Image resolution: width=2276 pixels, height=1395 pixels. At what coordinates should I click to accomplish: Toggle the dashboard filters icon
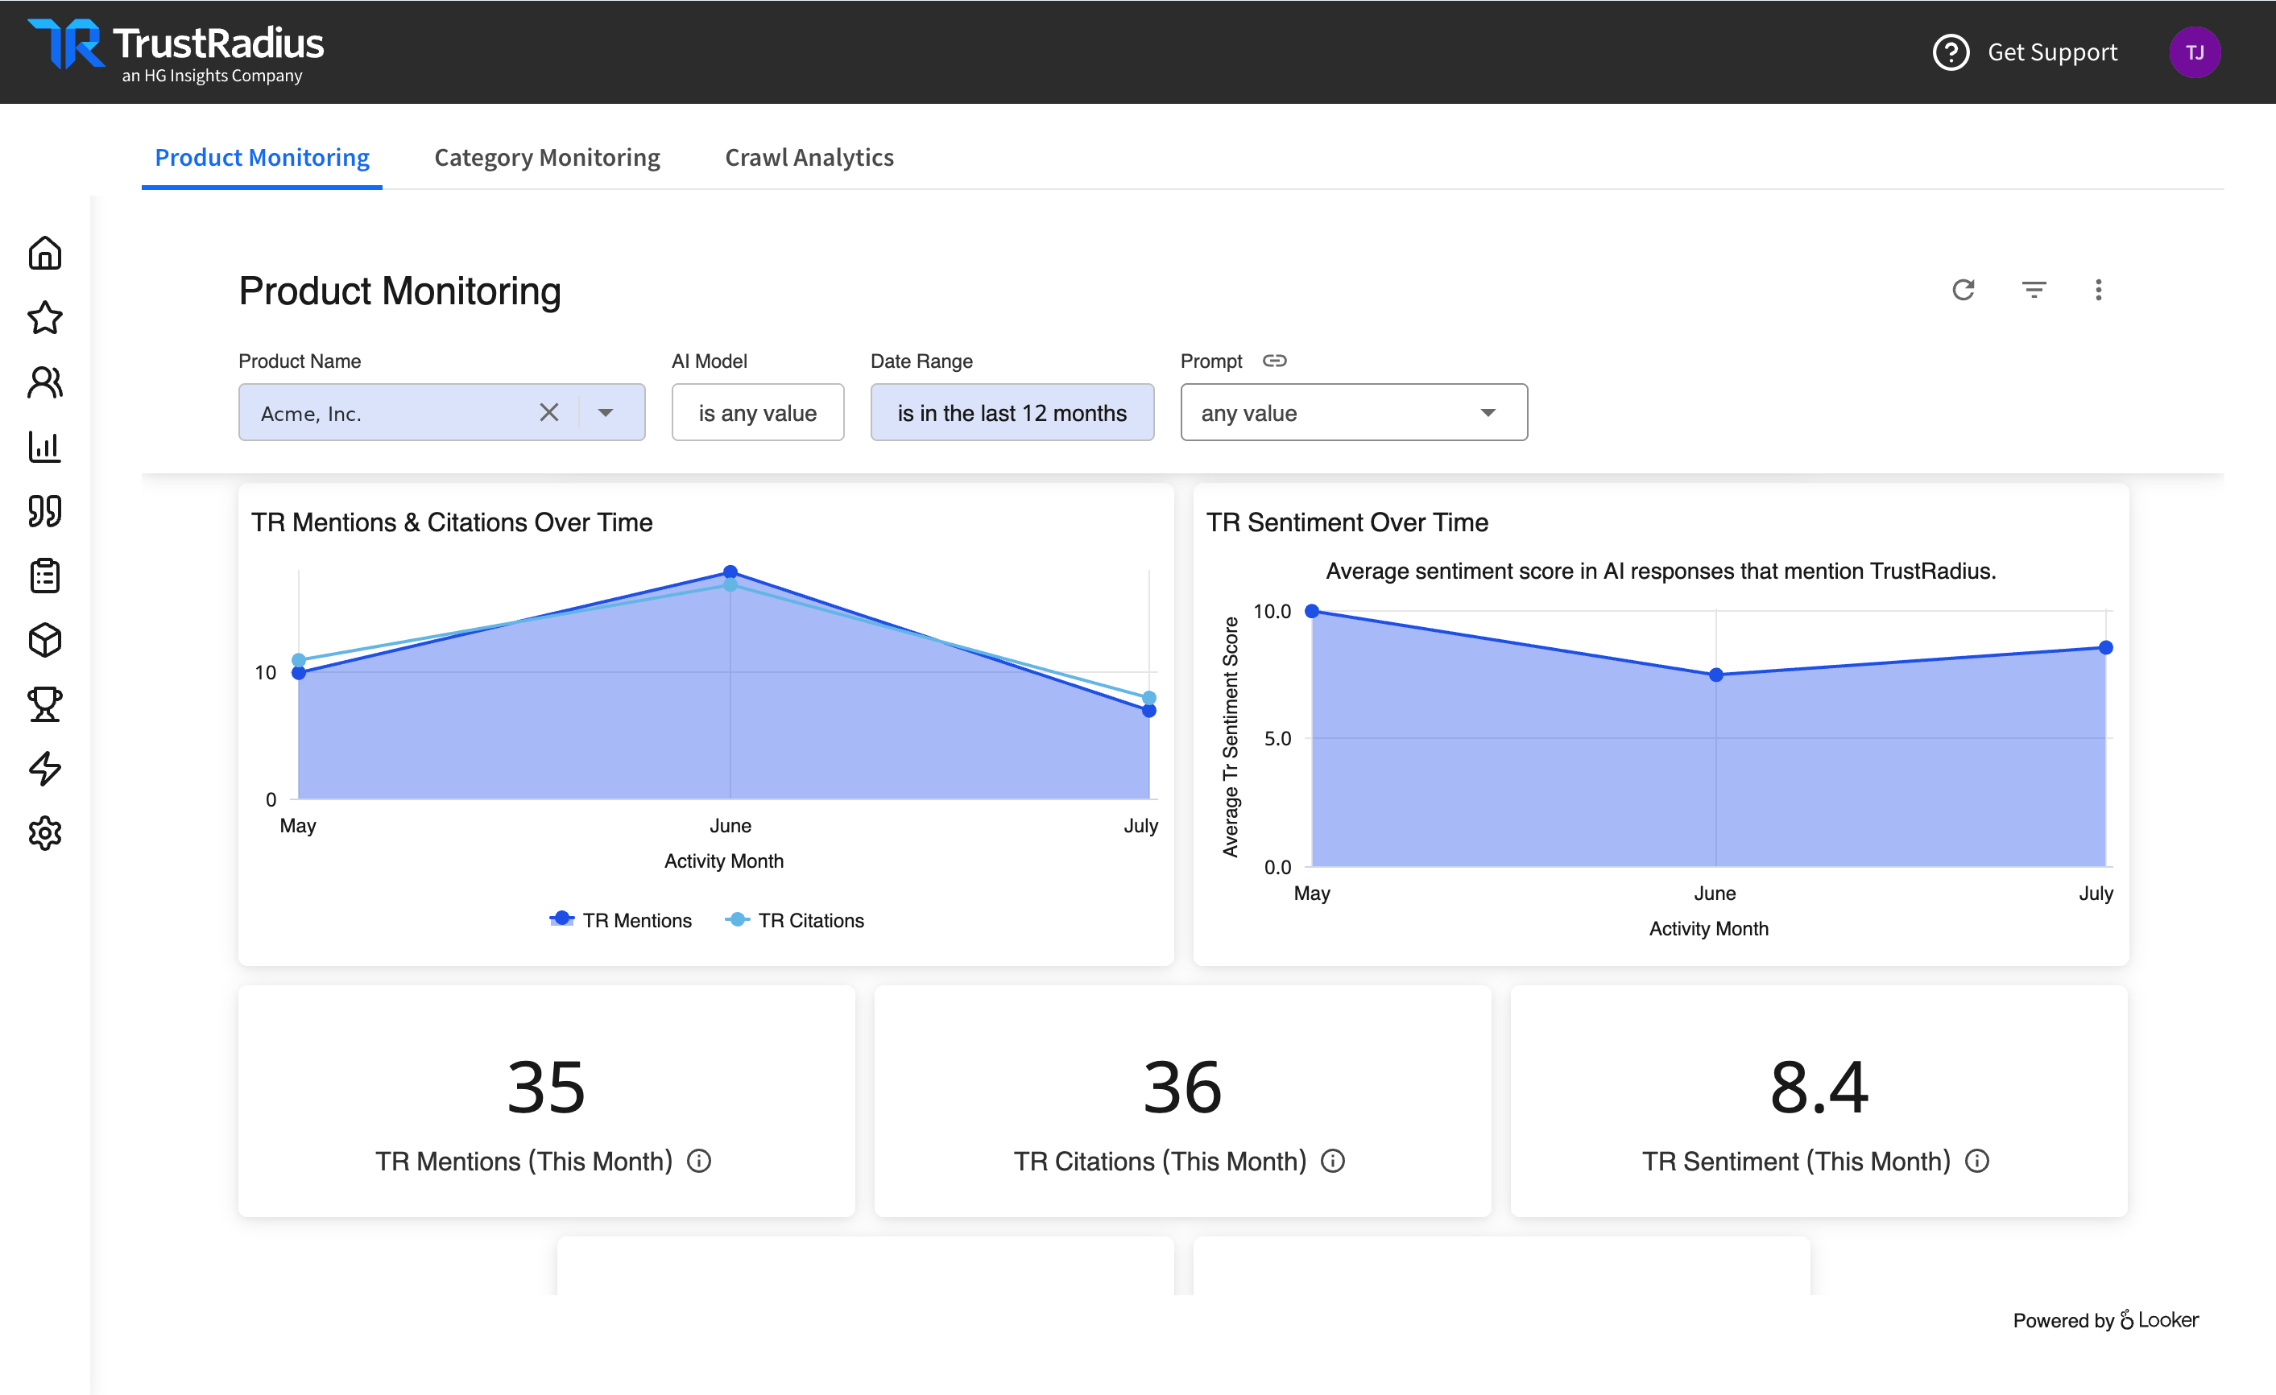pos(2033,290)
